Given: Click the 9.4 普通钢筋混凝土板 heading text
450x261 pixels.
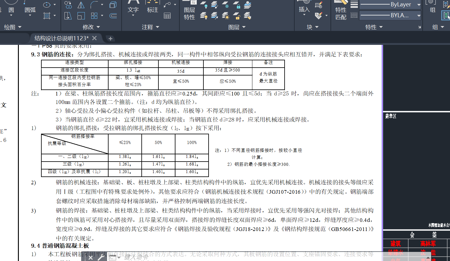Looking at the screenshot, I should click(60, 246).
